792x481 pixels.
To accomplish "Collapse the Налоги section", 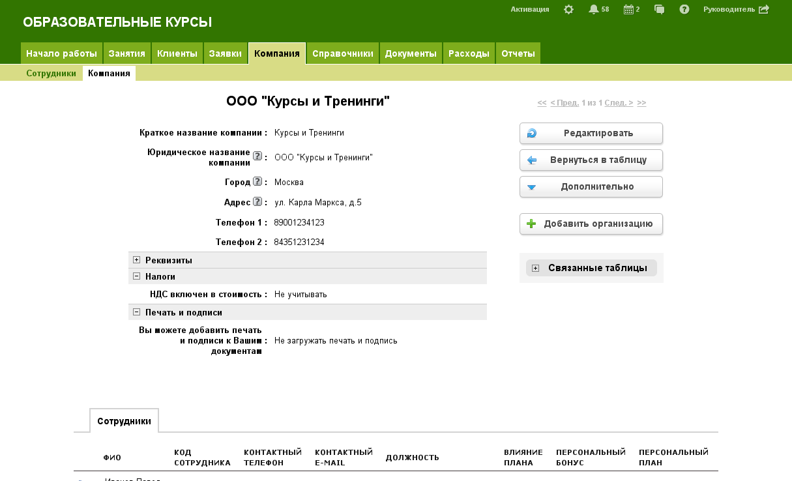I will point(137,276).
